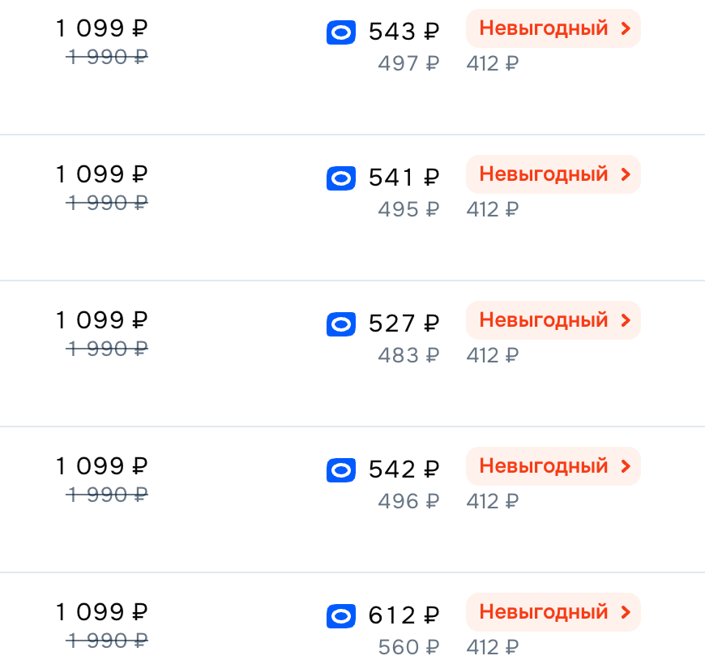Select the blue Ozon icon beside 527 ₽
The width and height of the screenshot is (705, 660).
pos(341,324)
